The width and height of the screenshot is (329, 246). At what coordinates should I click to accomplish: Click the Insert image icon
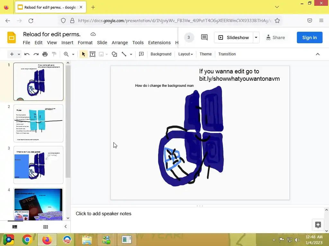click(x=101, y=54)
